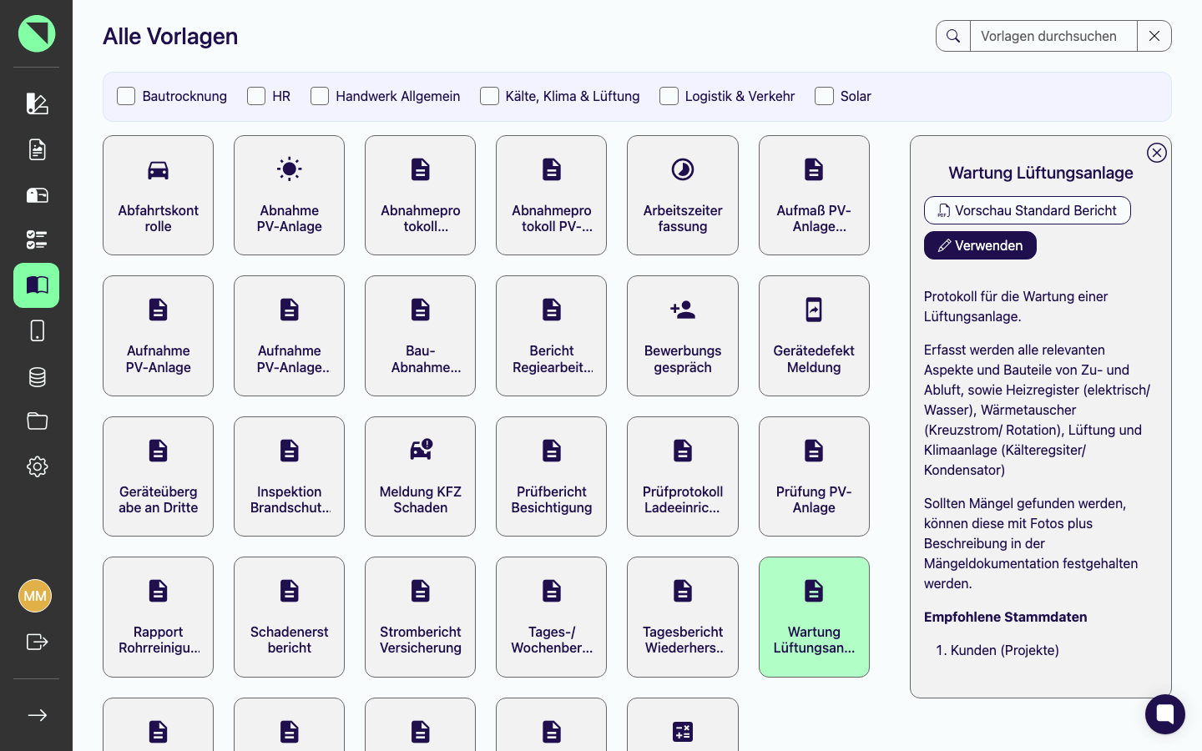Select the Strombericht Versicherung card
Screen dimensions: 1202x751
(x=420, y=617)
